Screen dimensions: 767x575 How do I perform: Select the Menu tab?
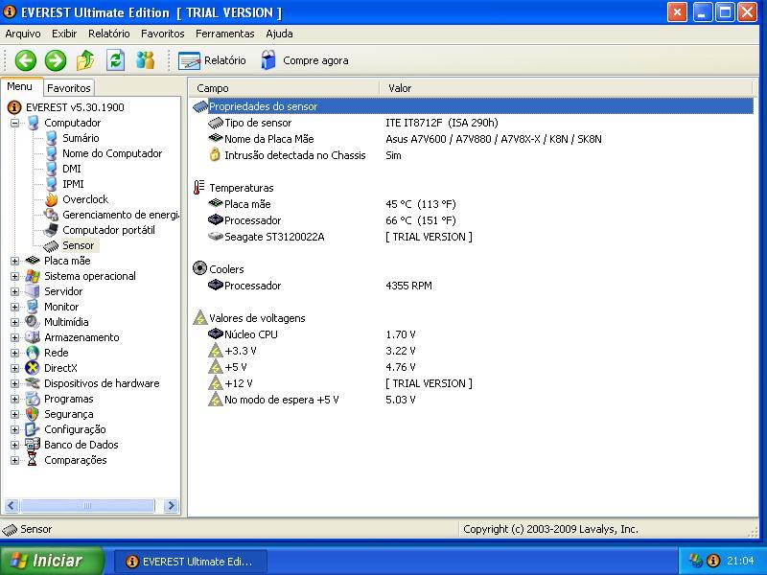[19, 86]
